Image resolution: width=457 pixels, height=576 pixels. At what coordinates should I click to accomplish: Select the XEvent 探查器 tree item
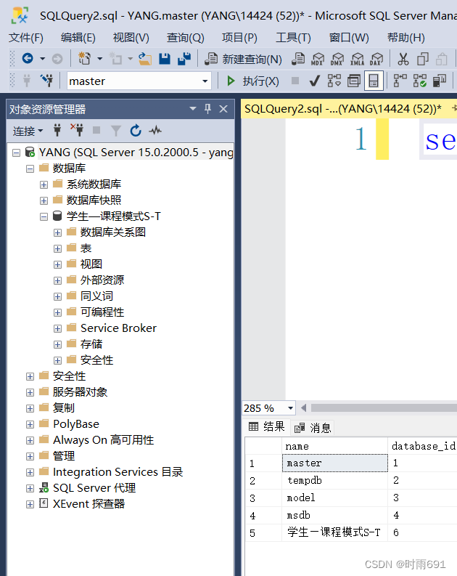[88, 503]
